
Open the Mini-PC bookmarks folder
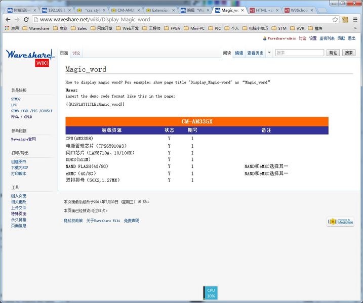tap(194, 28)
